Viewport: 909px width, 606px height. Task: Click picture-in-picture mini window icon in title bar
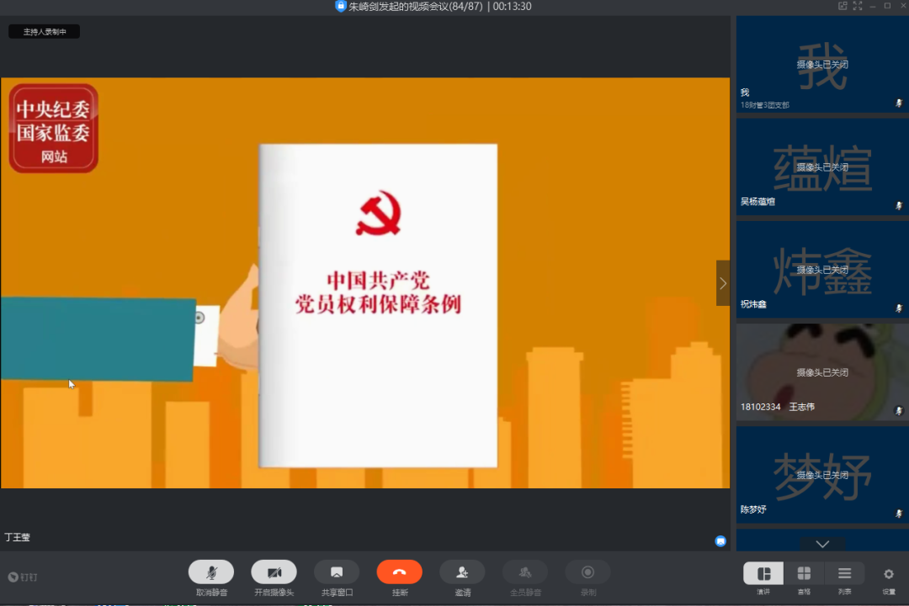tap(843, 6)
